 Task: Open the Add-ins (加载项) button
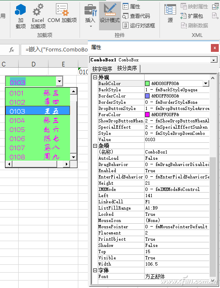click(x=20, y=17)
